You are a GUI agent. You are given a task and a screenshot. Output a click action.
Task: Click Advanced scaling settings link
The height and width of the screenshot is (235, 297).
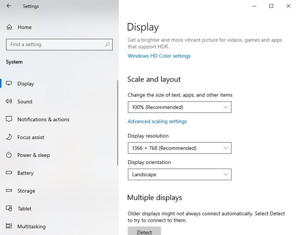tap(157, 122)
